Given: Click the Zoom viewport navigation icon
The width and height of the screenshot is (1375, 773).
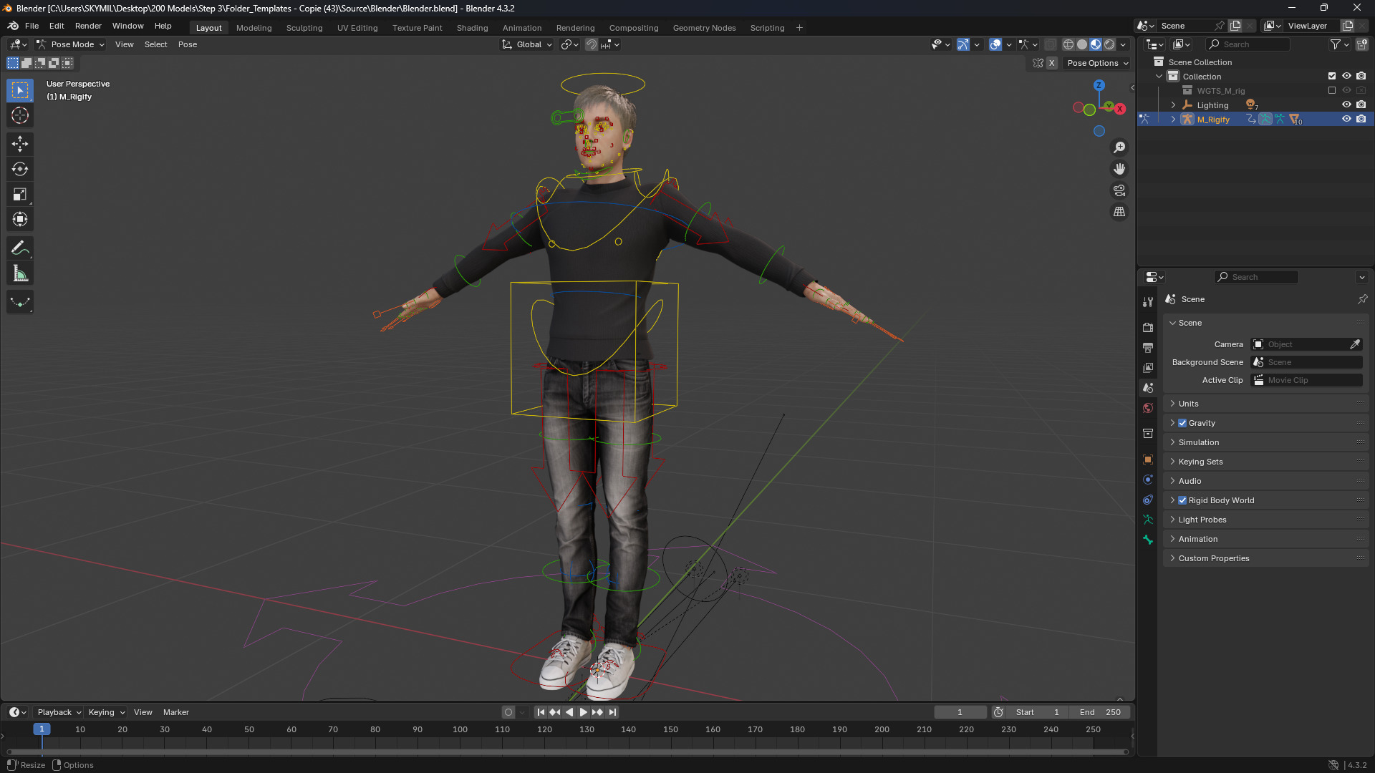Looking at the screenshot, I should (1119, 147).
